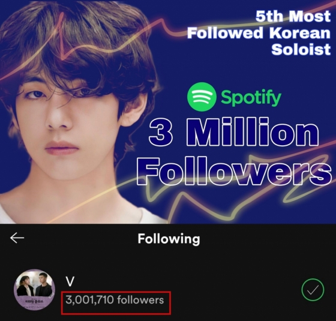Open the artist name V

click(70, 281)
